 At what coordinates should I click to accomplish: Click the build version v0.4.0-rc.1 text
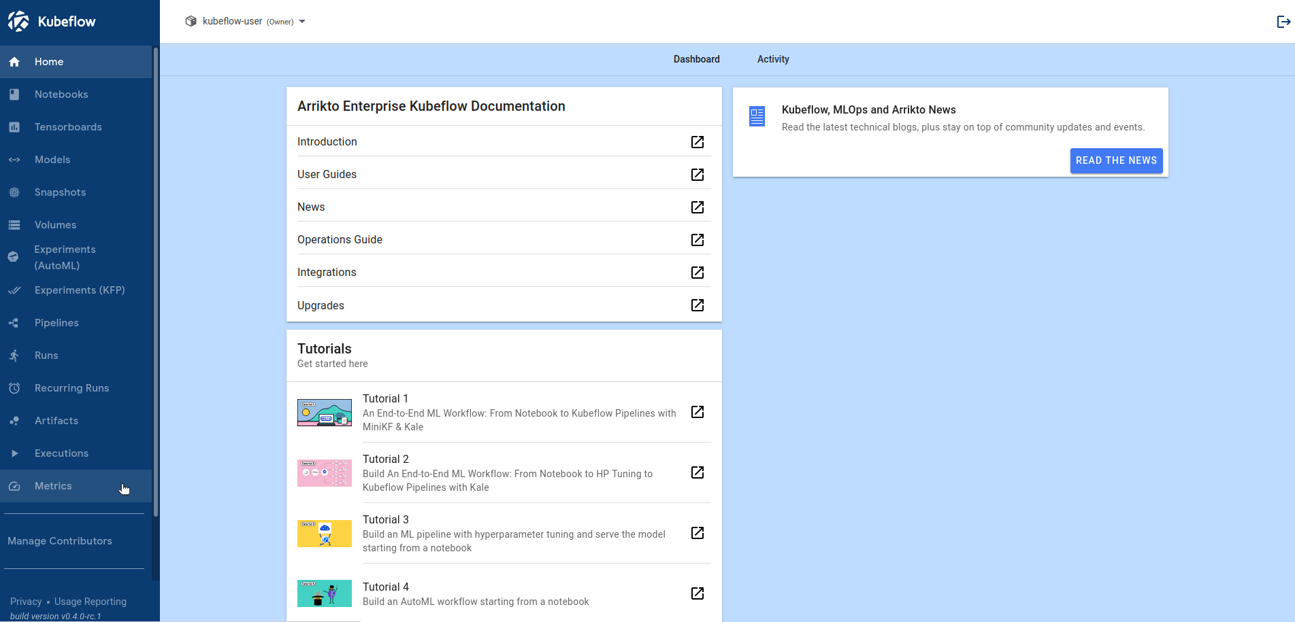[x=56, y=617]
